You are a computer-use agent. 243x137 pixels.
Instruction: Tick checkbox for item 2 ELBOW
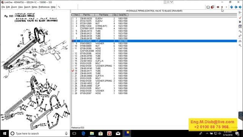click(73, 21)
